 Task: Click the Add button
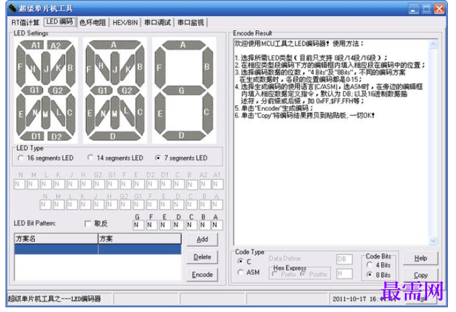pyautogui.click(x=202, y=240)
